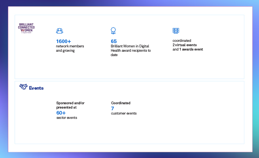
Task: Select the award ribbon icon
Action: pos(113,31)
